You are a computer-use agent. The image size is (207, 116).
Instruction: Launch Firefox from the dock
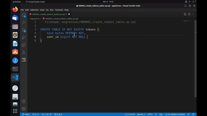[x=15, y=9]
